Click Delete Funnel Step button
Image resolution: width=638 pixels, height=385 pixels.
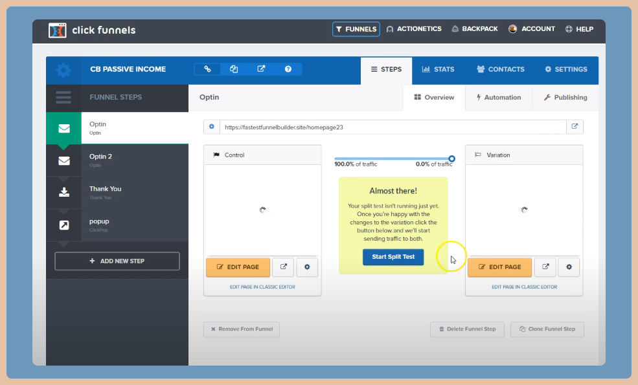[x=467, y=329]
